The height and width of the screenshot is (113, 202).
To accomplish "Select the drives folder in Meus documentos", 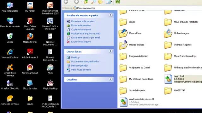I will pyautogui.click(x=127, y=22).
